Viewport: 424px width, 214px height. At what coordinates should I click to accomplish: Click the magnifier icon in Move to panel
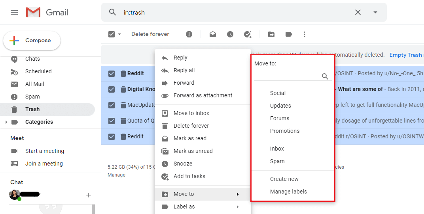click(x=325, y=76)
